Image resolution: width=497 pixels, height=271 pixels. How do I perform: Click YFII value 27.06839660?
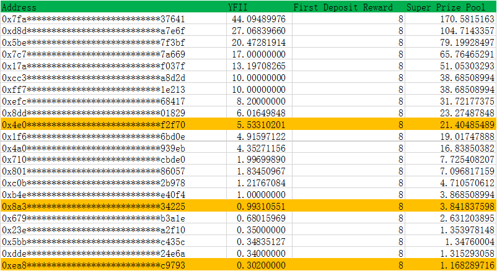coord(258,31)
